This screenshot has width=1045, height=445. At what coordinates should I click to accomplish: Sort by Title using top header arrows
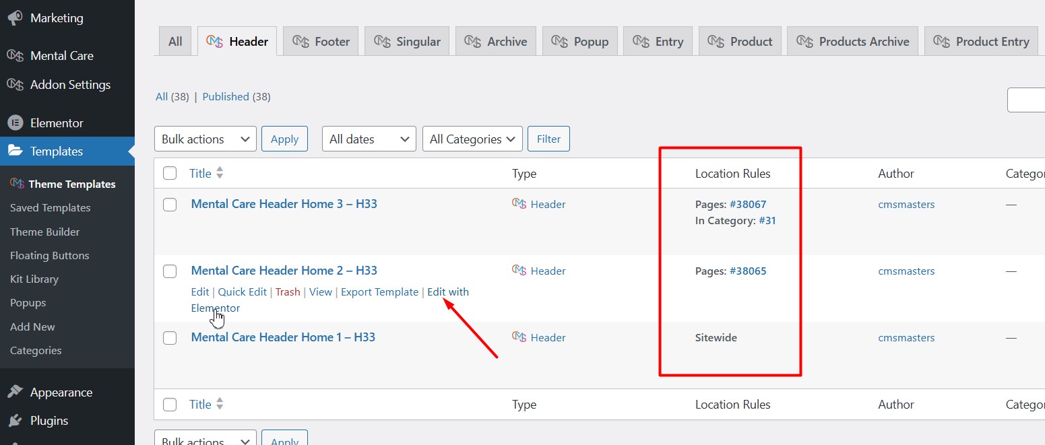(220, 173)
